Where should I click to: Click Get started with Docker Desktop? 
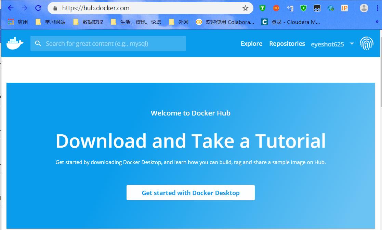tap(190, 193)
